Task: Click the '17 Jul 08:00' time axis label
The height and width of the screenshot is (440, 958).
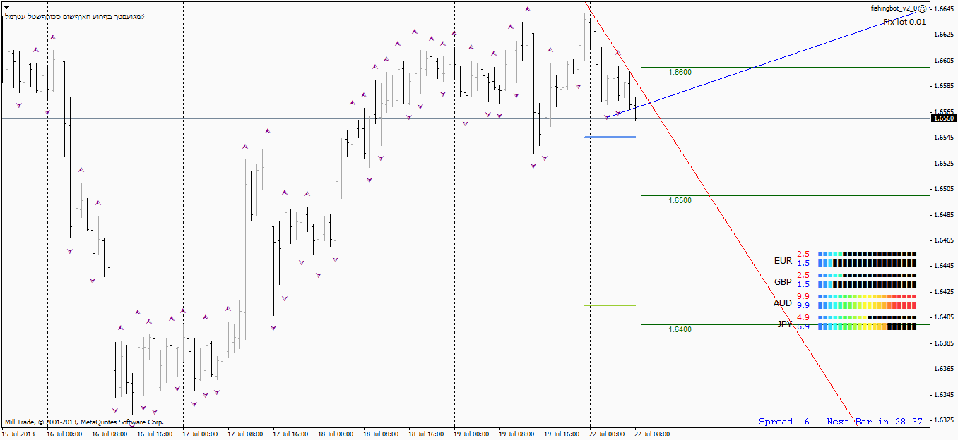Action: (x=244, y=434)
